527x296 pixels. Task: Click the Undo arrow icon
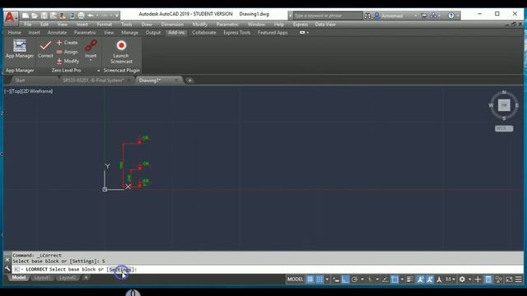point(91,16)
